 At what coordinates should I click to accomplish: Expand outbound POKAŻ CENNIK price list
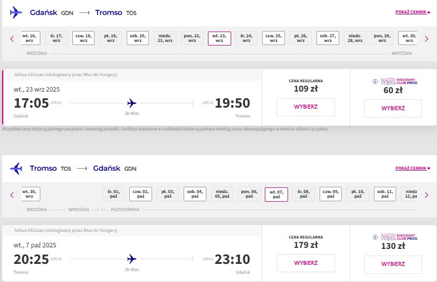coord(413,12)
